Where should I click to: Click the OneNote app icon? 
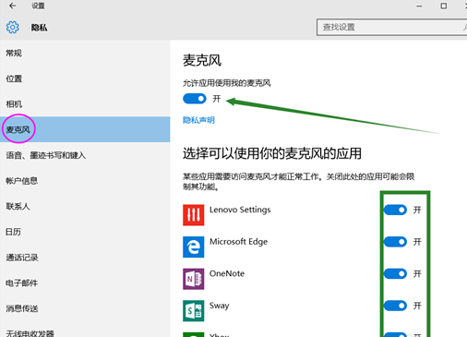tap(194, 279)
